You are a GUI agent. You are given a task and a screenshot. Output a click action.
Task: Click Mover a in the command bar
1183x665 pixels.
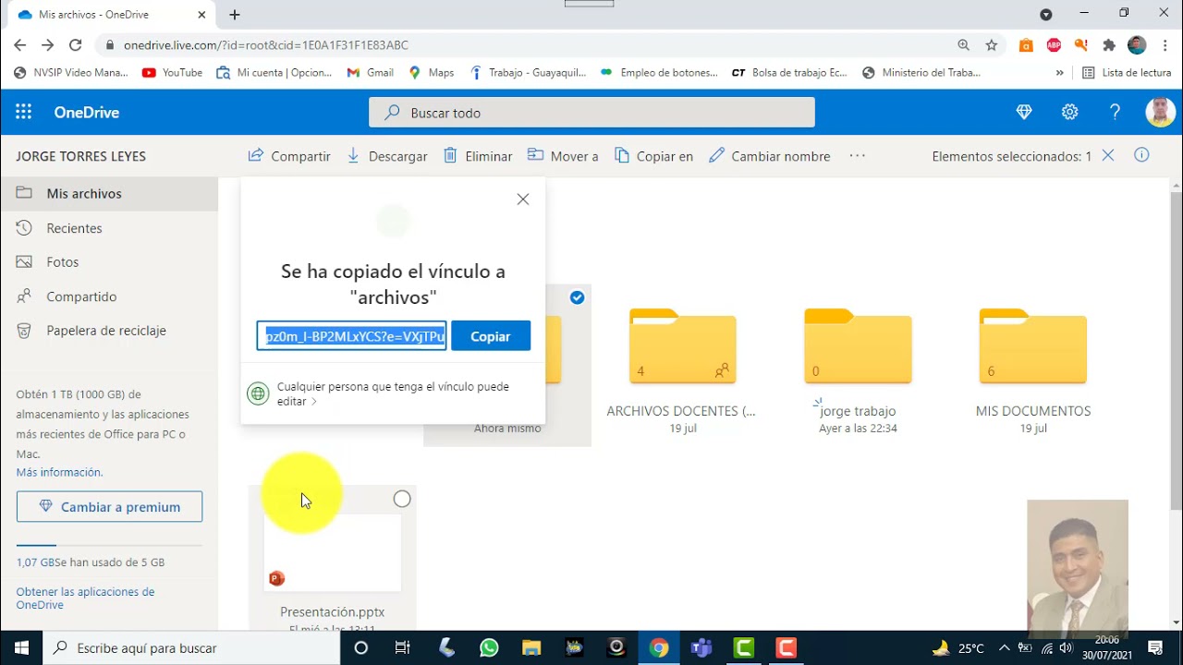point(563,156)
